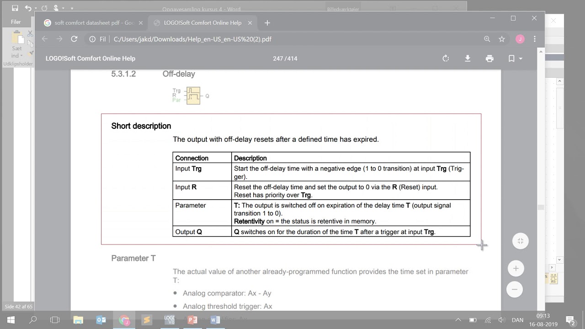Close the soft comfort datasheet pdf tab

click(x=140, y=23)
